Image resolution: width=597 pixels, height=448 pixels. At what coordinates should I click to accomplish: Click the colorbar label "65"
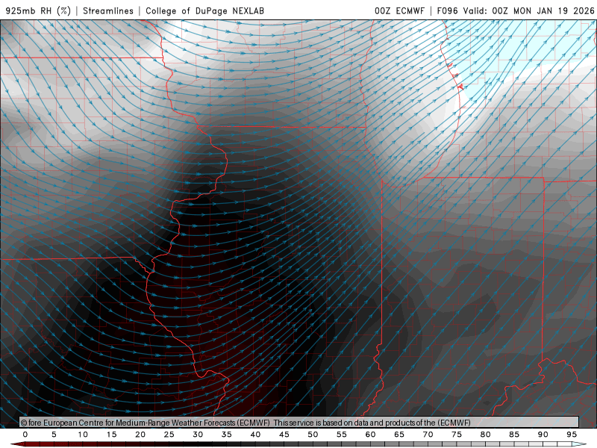click(399, 435)
